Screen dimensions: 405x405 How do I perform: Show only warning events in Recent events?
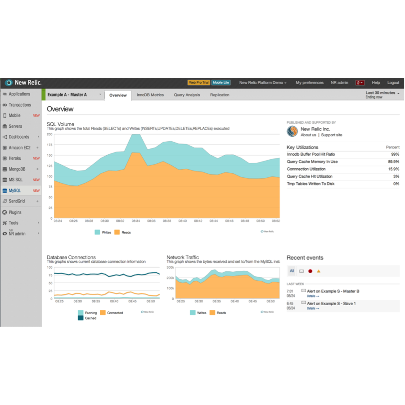tap(319, 271)
